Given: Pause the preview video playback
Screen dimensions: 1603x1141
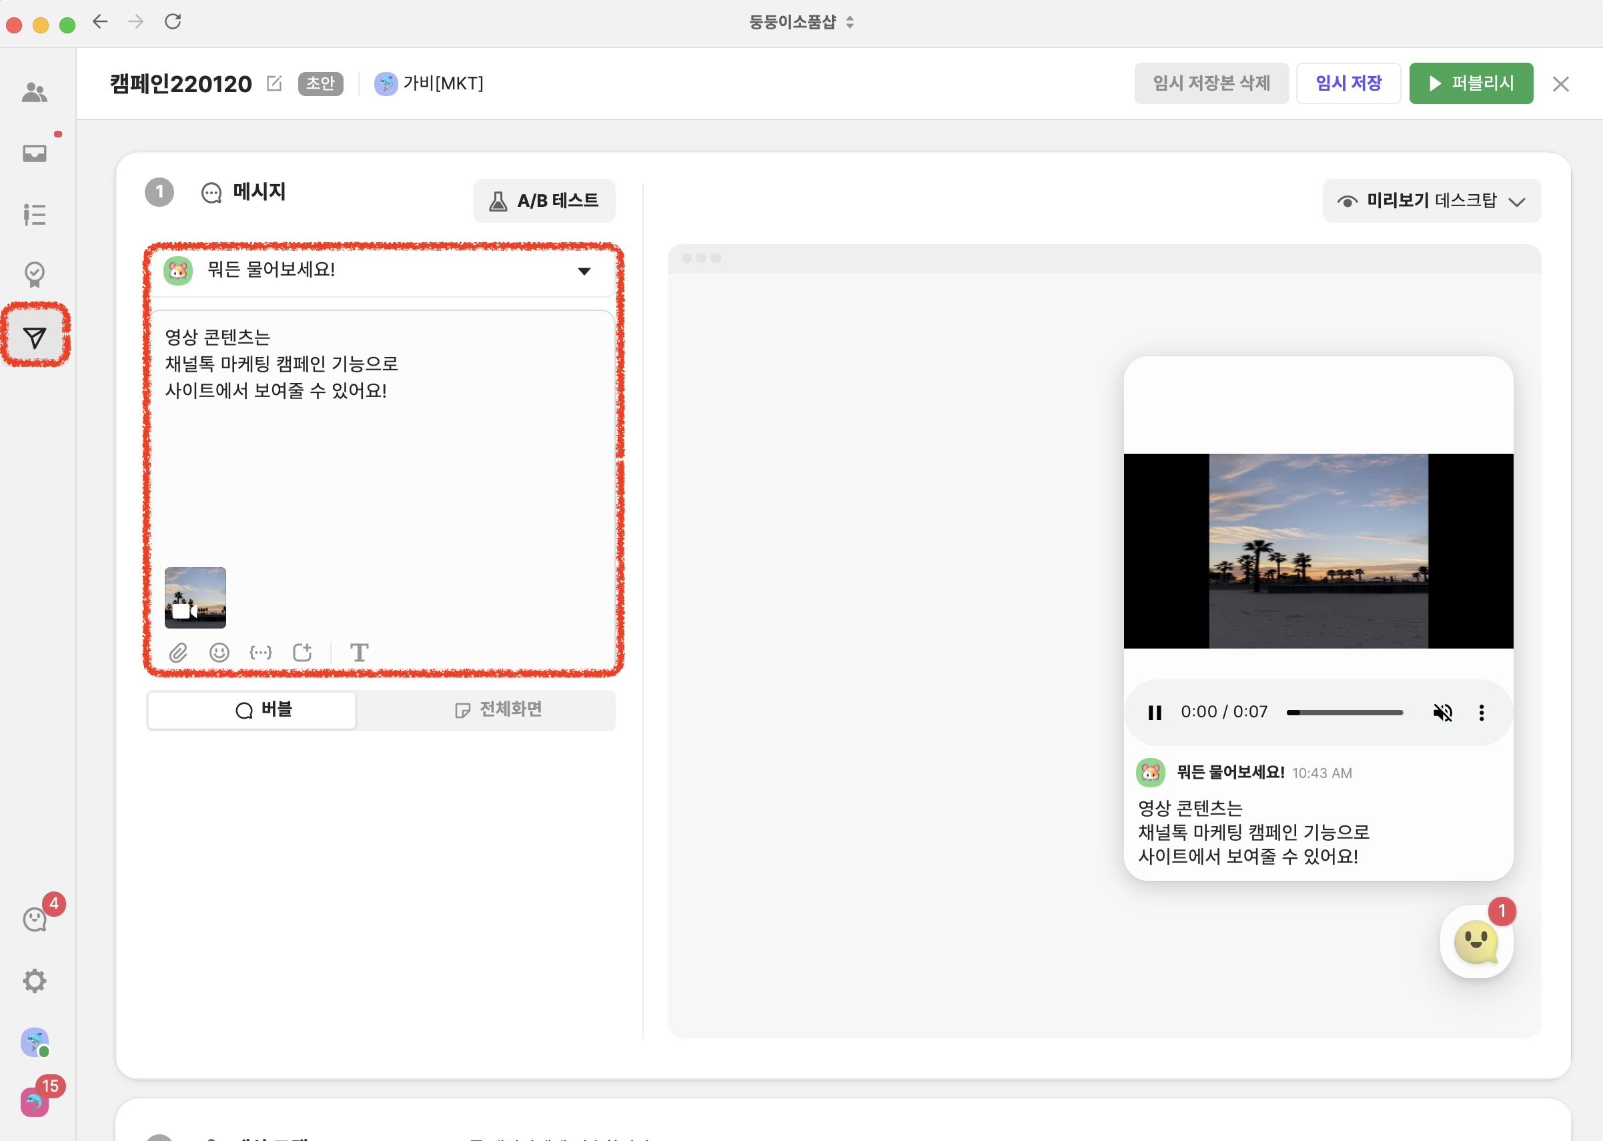Looking at the screenshot, I should pyautogui.click(x=1154, y=713).
